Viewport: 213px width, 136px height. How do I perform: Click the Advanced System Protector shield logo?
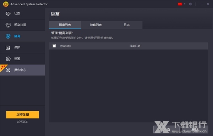coord(6,4)
